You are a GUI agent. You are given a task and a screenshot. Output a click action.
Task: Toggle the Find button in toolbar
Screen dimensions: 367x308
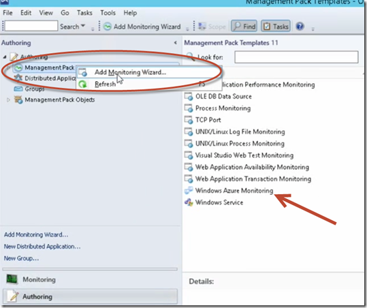(x=244, y=26)
